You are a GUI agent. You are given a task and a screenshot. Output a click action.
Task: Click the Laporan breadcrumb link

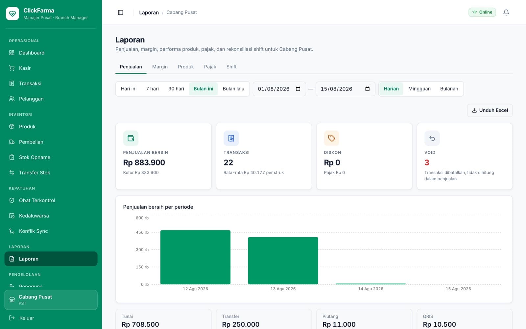click(x=149, y=13)
